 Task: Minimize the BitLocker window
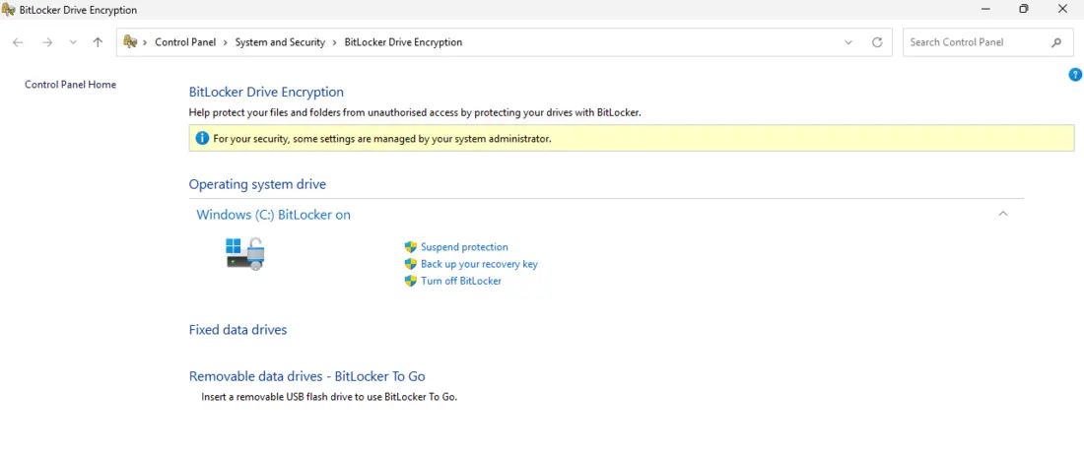(984, 9)
